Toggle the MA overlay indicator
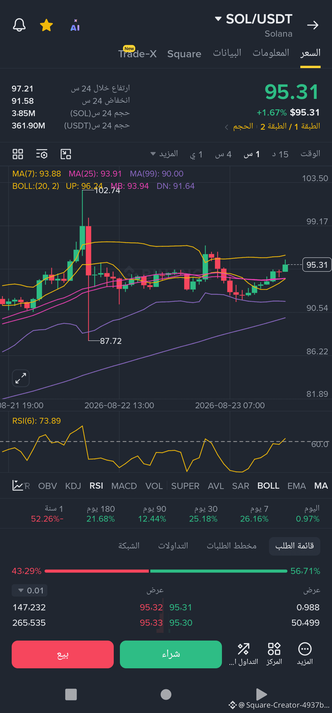 [321, 486]
